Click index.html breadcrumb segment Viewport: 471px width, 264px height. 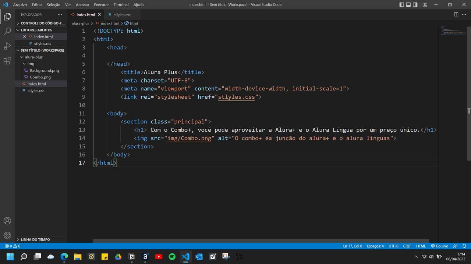[107, 23]
